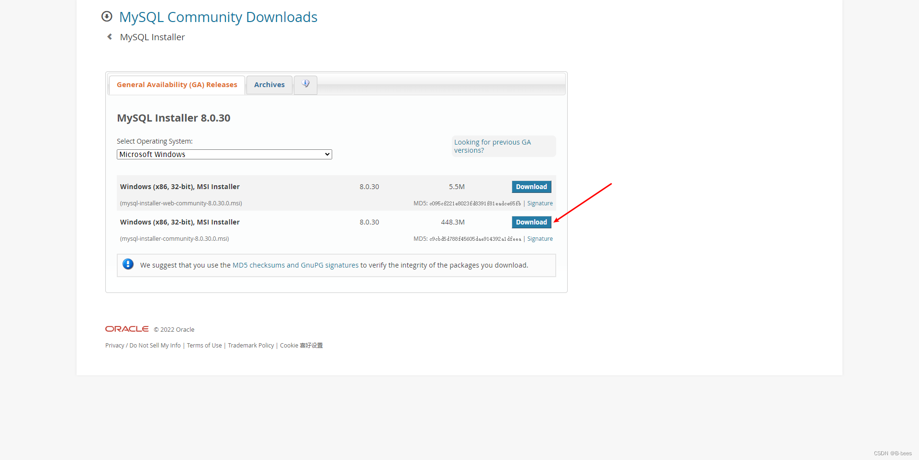Image resolution: width=919 pixels, height=460 pixels.
Task: Open Privacy / Do Not Sell My Info
Action: 143,346
